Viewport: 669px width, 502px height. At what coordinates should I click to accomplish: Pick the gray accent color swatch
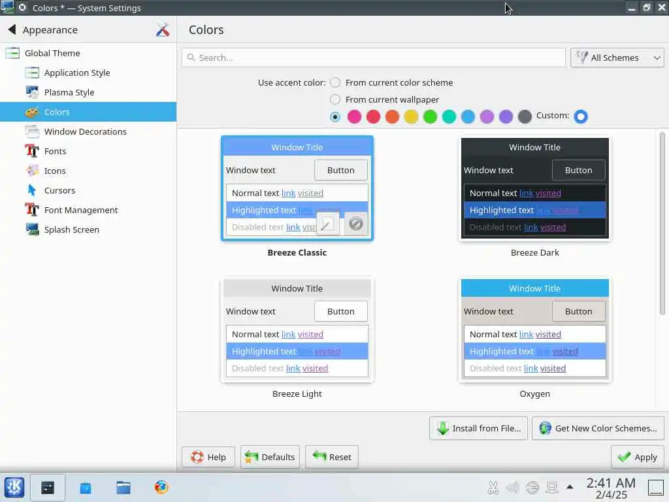tap(525, 116)
